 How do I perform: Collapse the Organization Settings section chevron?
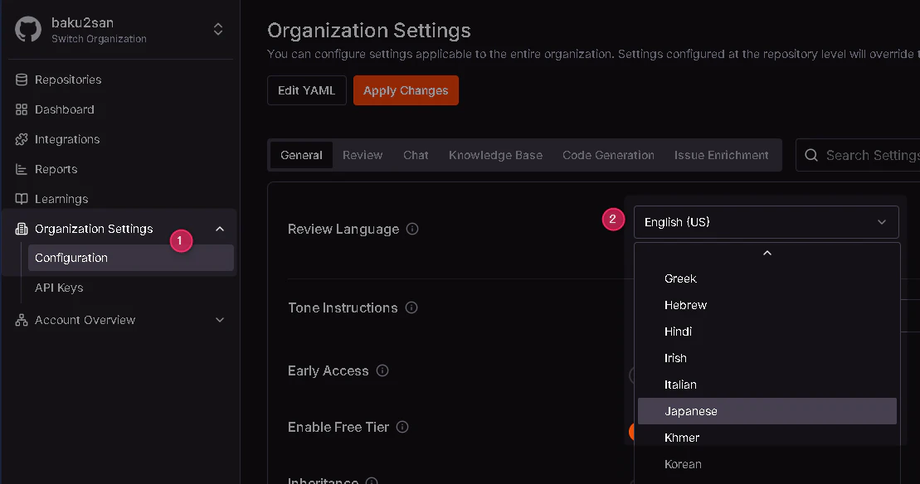220,229
